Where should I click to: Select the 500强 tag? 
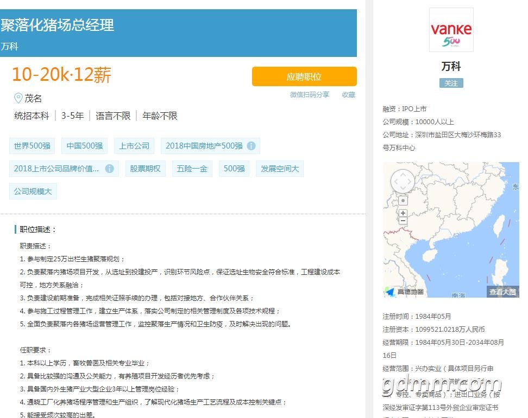click(x=234, y=169)
